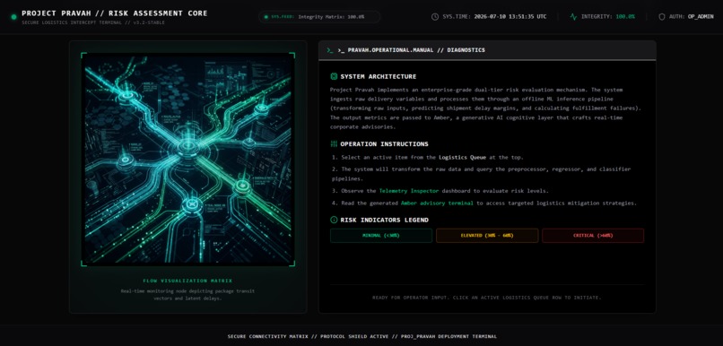Select the ELEVATED risk legend badge

(x=487, y=236)
